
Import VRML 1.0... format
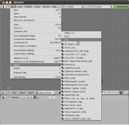[81, 33]
